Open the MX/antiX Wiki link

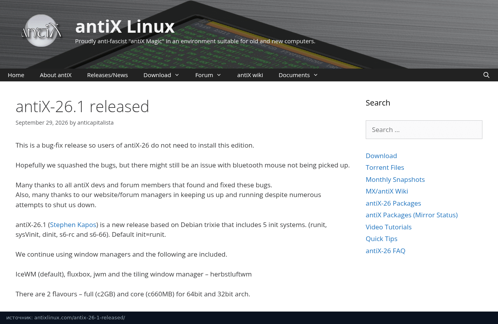point(387,191)
